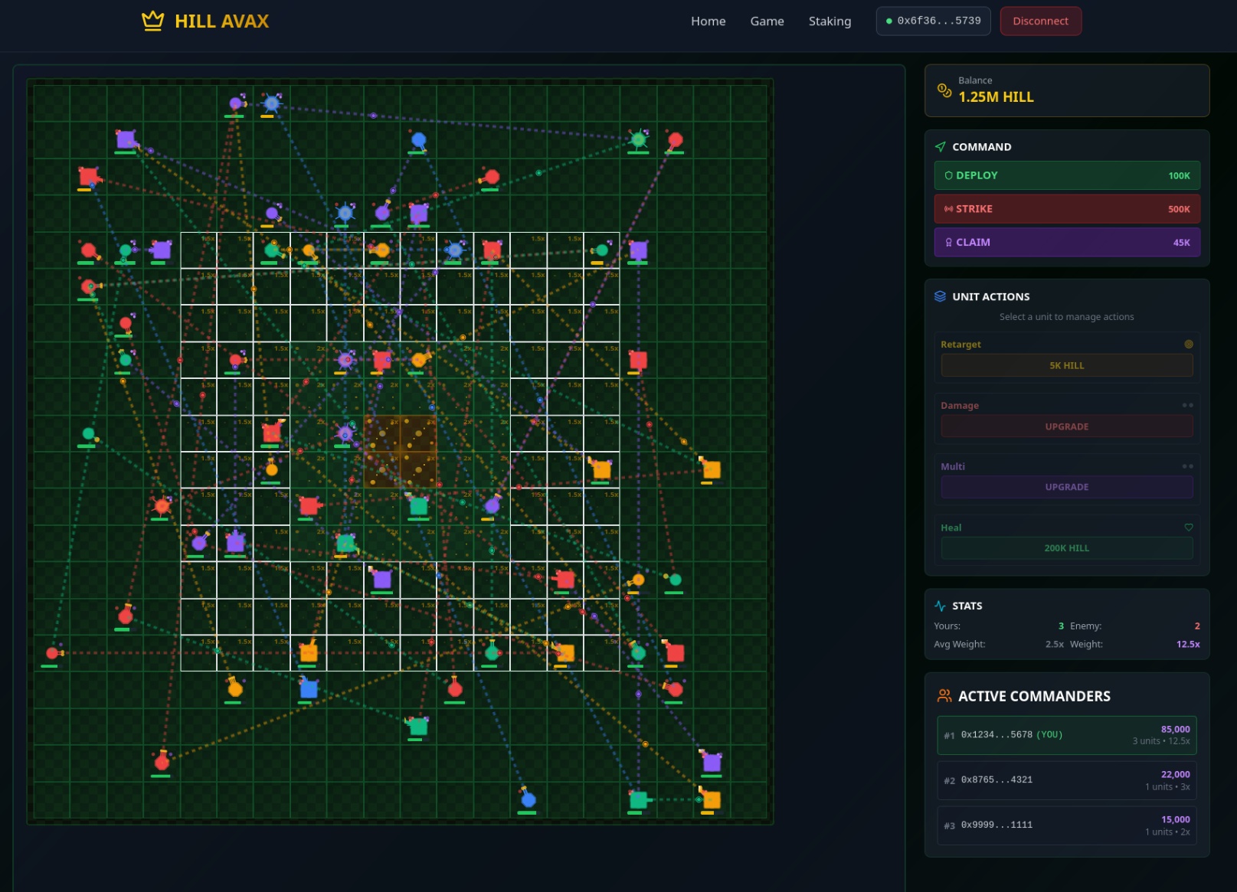The width and height of the screenshot is (1237, 892).
Task: Click the paper-plane icon next to COMMAND
Action: [940, 146]
